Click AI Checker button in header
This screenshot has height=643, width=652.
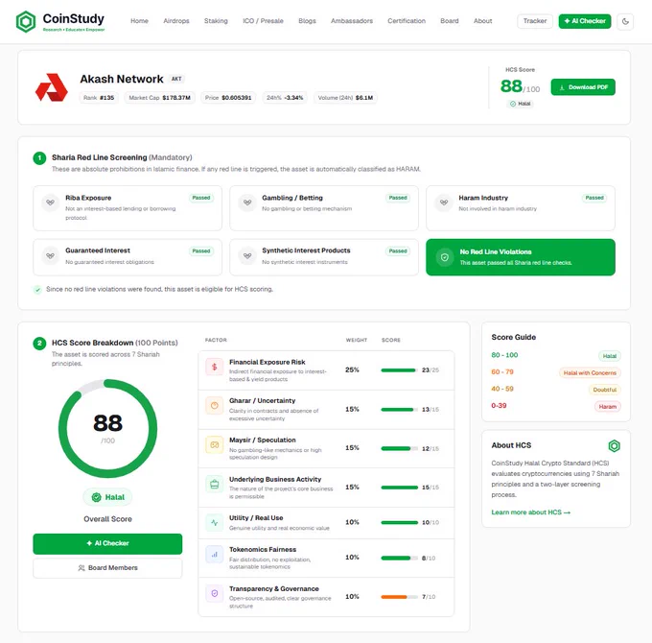585,21
